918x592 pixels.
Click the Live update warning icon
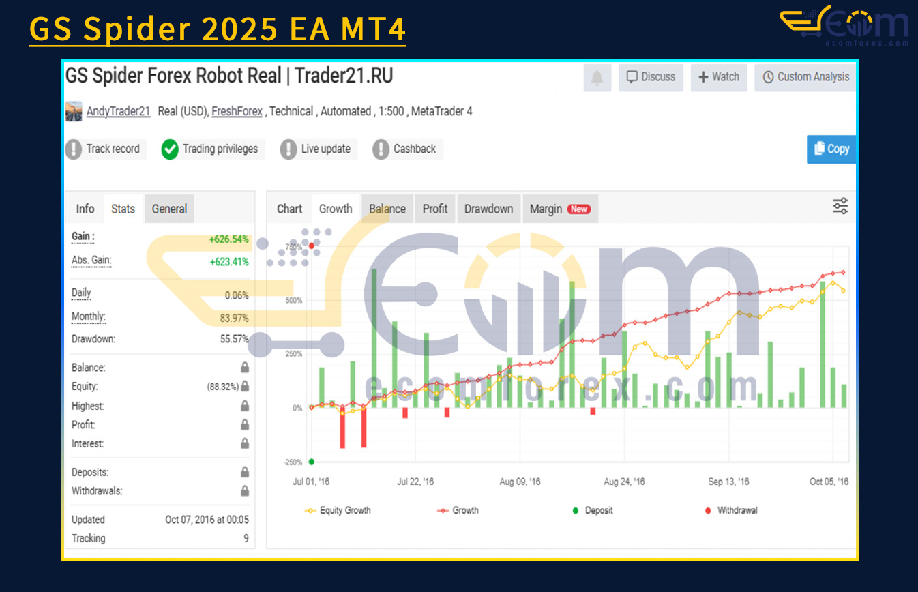click(288, 149)
